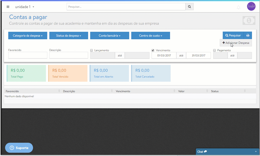Open the Centro de custo dropdown menu
Viewport: 260px width, 156px height.
coord(151,36)
